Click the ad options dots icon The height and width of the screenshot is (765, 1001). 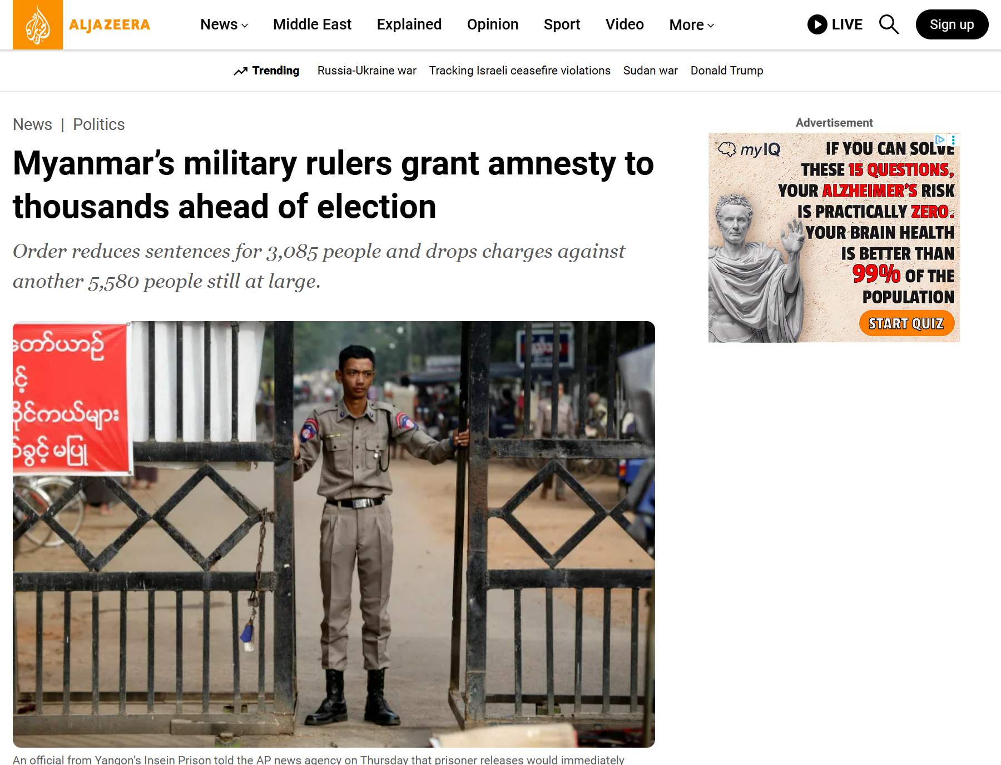click(x=953, y=140)
